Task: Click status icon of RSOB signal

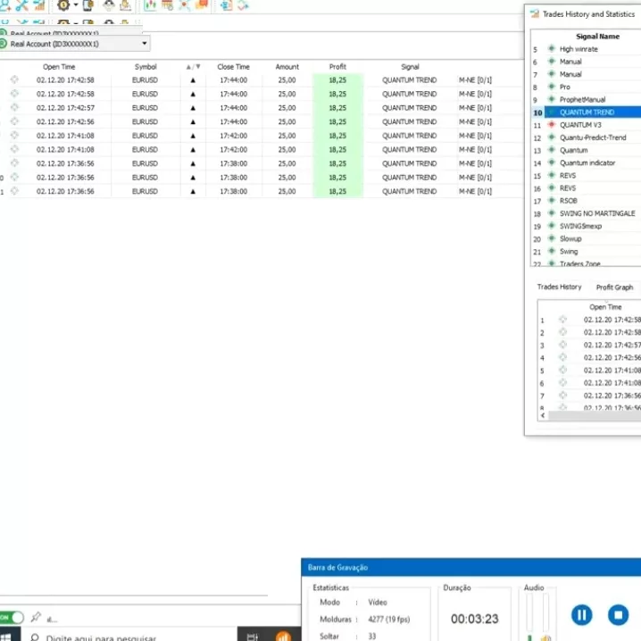Action: [x=551, y=200]
